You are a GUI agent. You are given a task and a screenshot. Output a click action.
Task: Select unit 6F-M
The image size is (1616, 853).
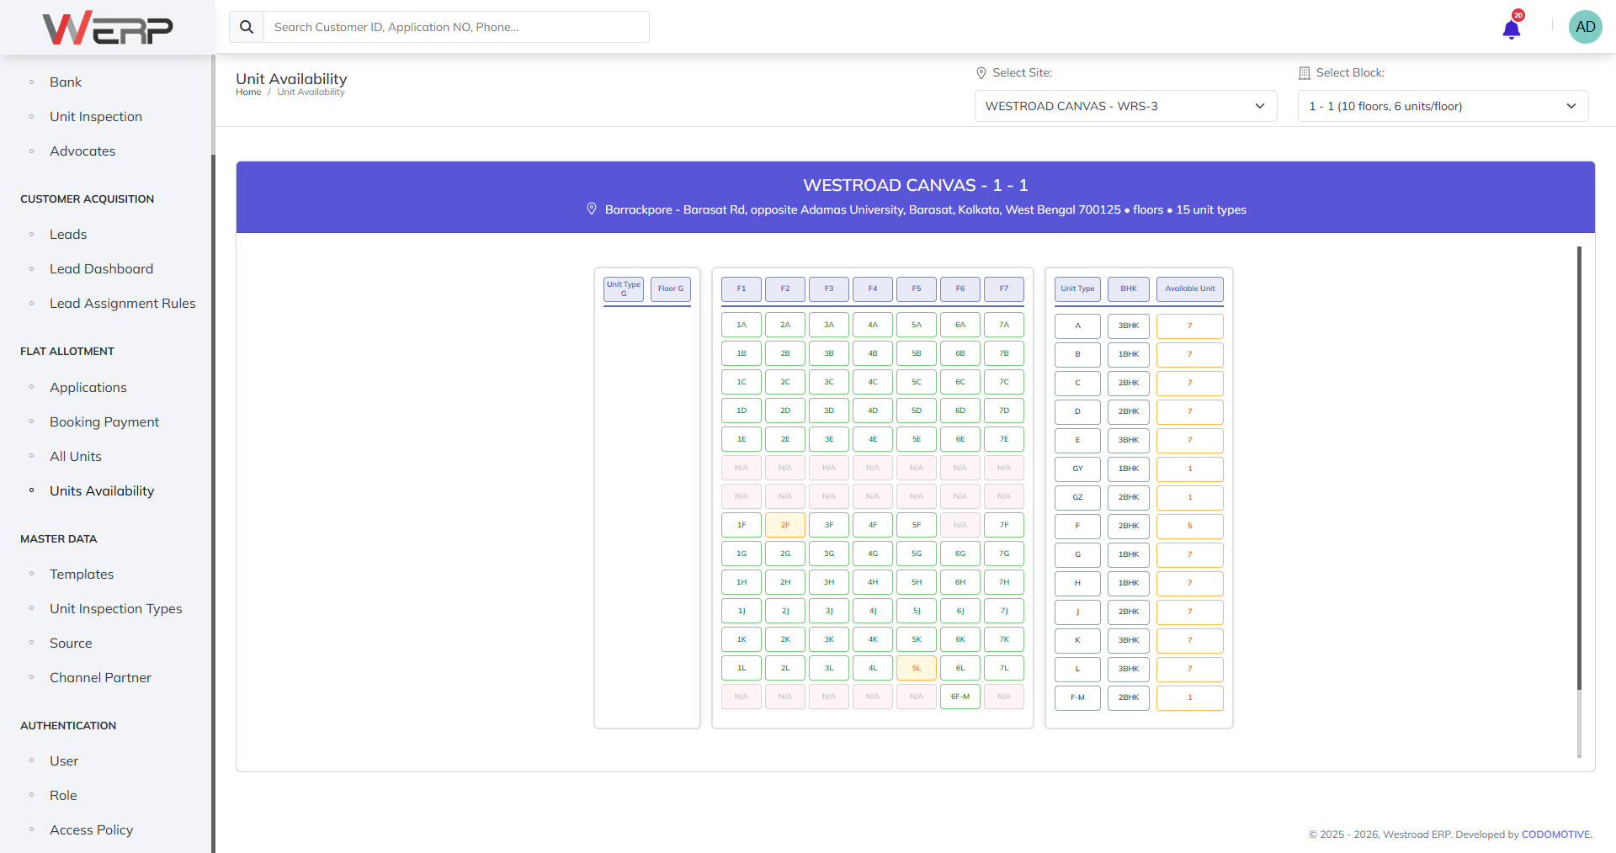pos(960,697)
